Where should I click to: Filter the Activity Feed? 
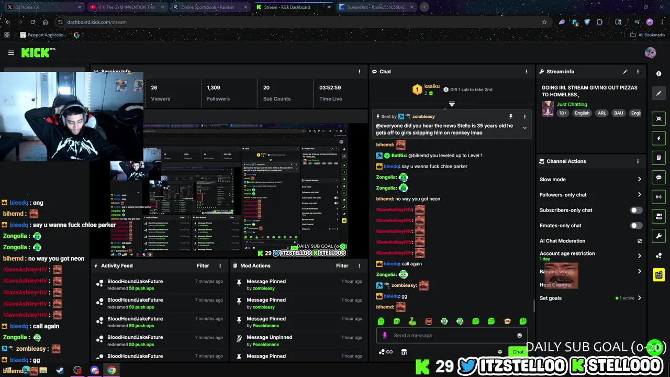click(x=203, y=265)
